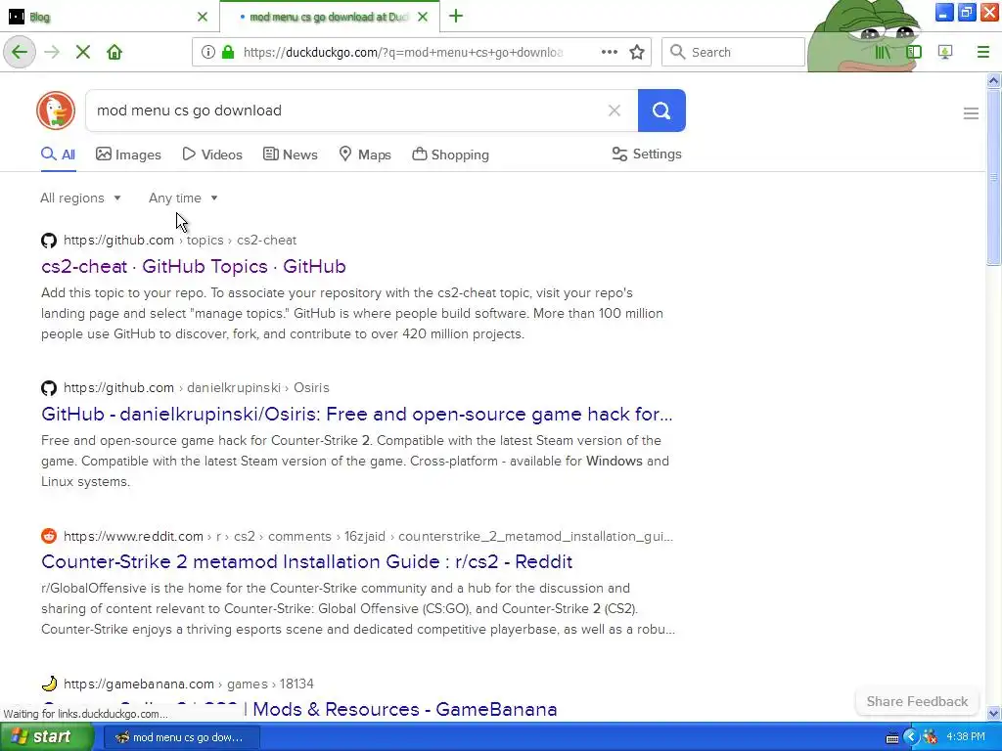The height and width of the screenshot is (751, 1002).
Task: Click the GameBanana banana favicon
Action: 49,684
